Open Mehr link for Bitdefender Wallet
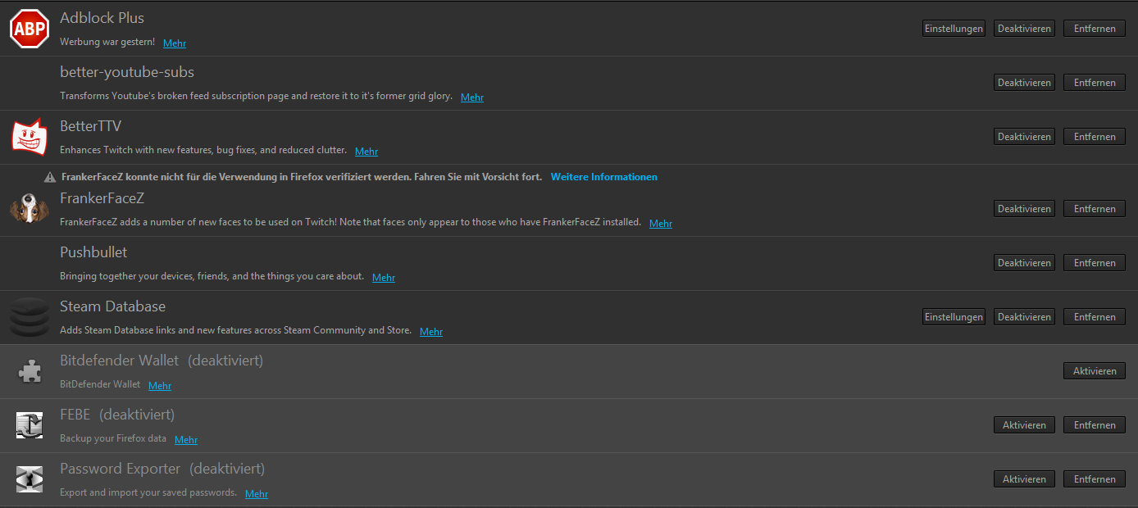The height and width of the screenshot is (508, 1138). pyautogui.click(x=160, y=386)
